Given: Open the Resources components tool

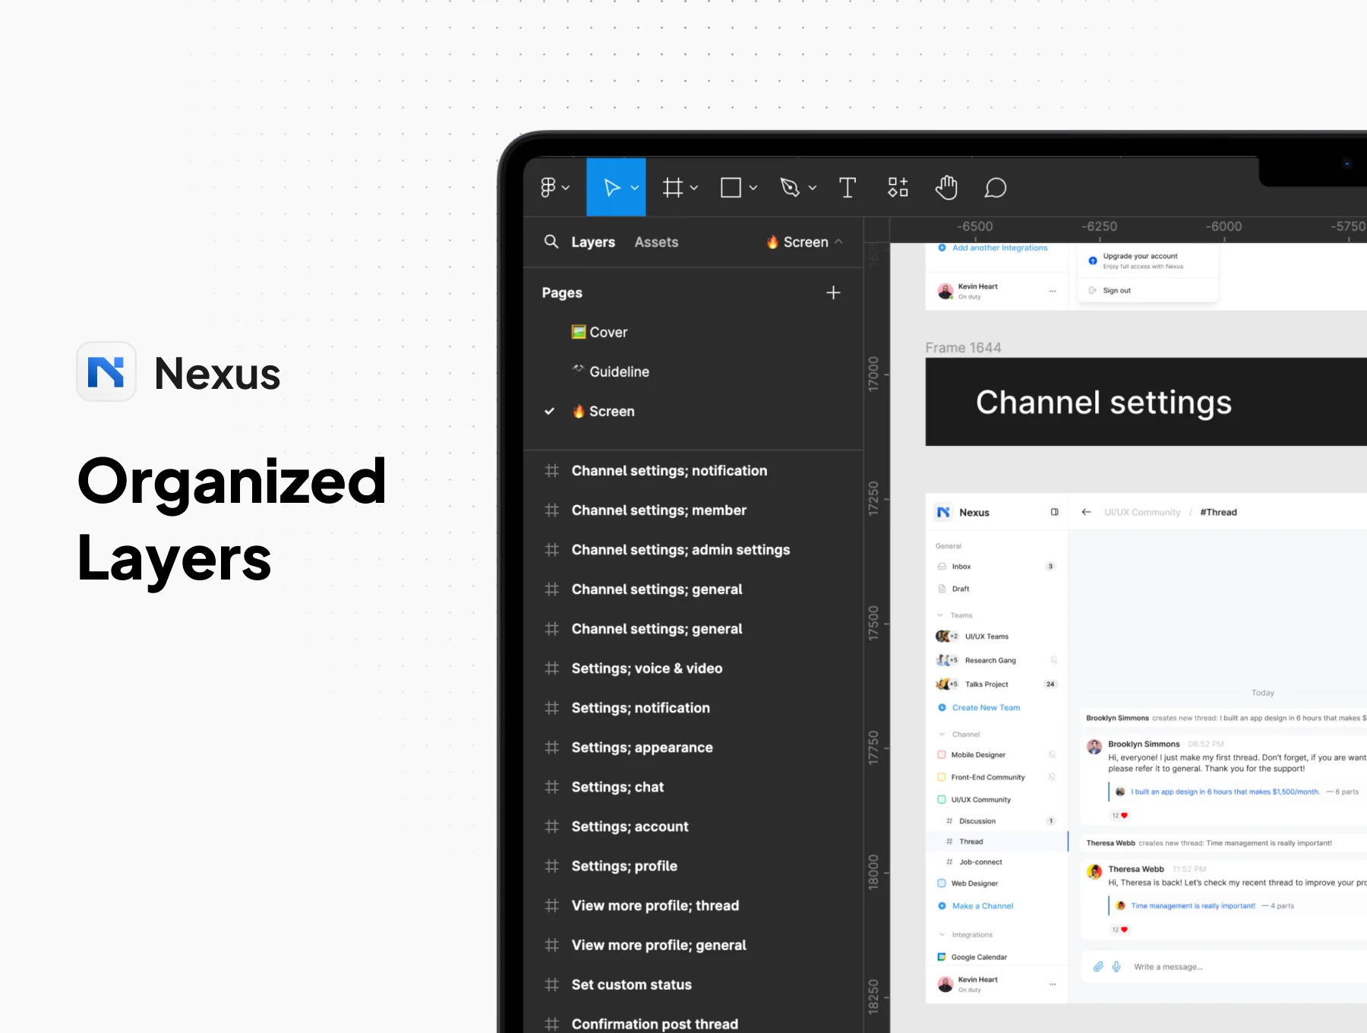Looking at the screenshot, I should (x=898, y=188).
